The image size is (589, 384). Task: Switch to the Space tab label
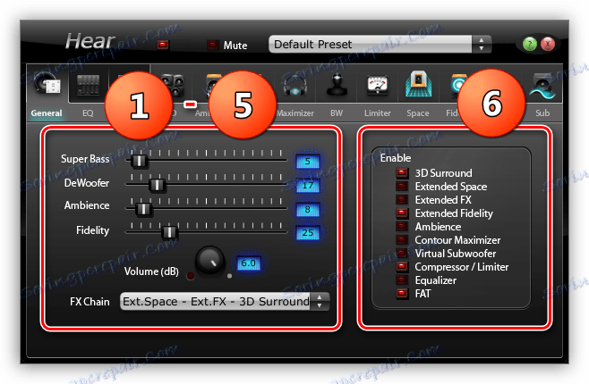418,113
